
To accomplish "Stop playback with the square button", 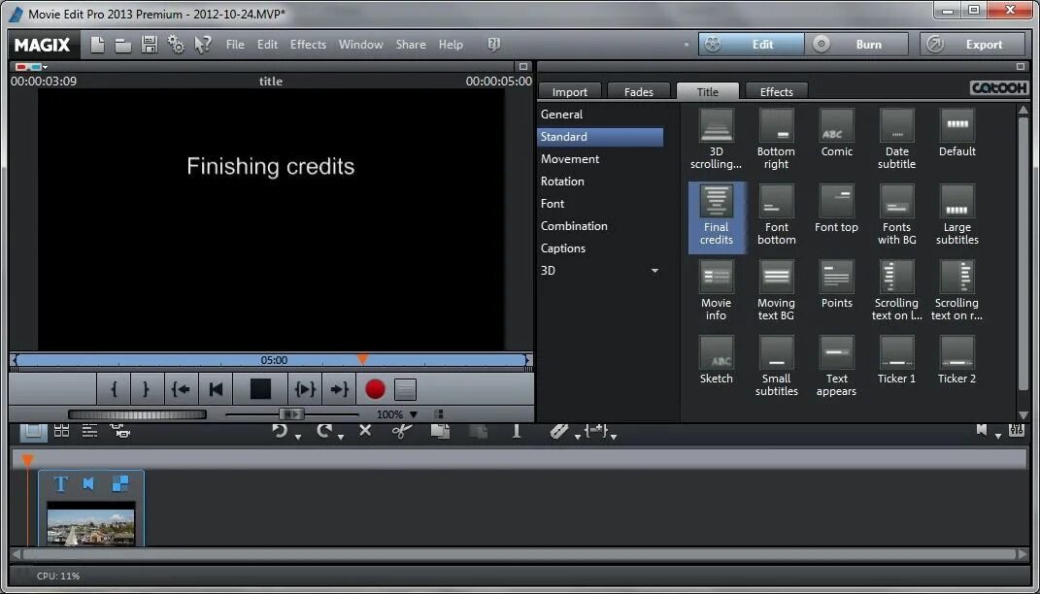I will [x=260, y=389].
